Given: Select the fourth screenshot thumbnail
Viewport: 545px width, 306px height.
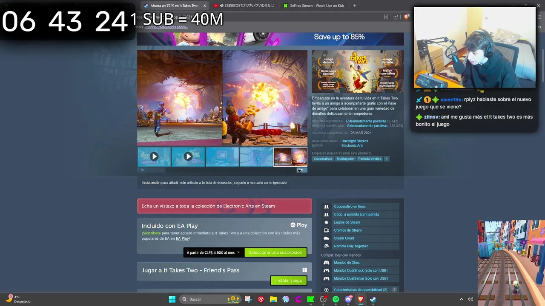Looking at the screenshot, I should point(256,156).
